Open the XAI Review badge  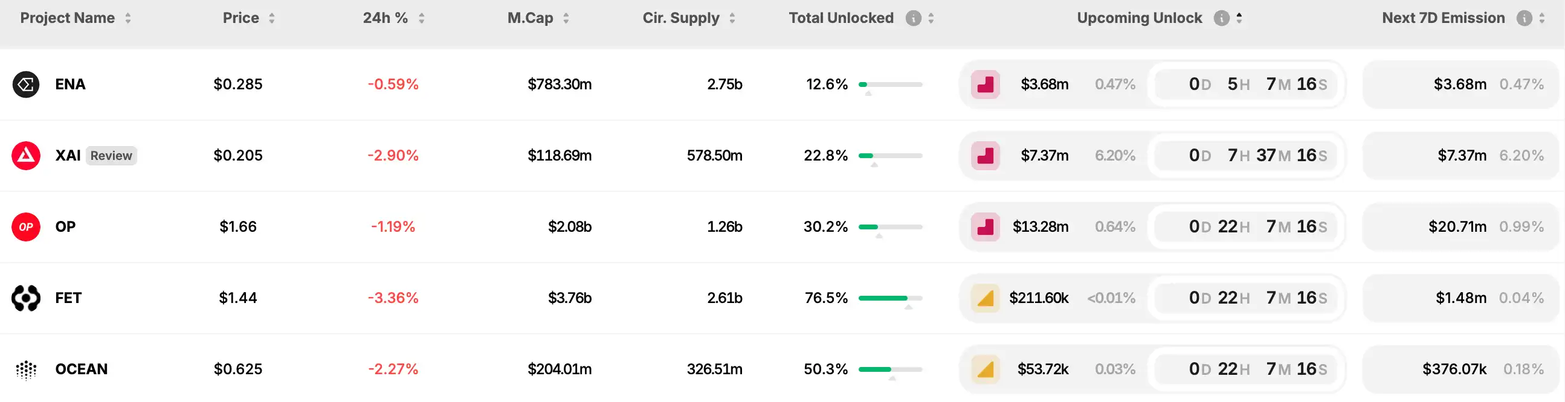[x=111, y=156]
